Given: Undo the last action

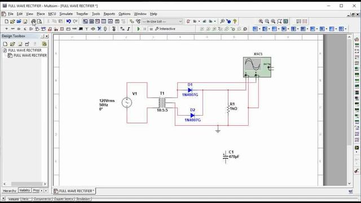Looking at the screenshot, I should point(69,21).
